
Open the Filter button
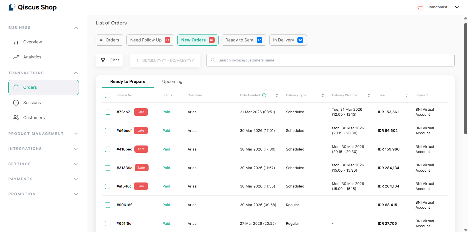pos(110,60)
